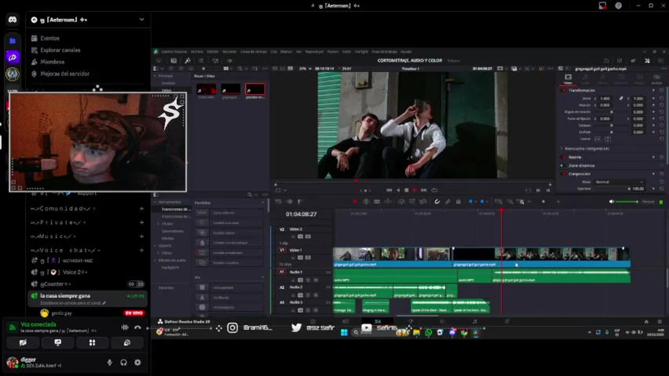Enable the Zoom dinámico switch in Inspector
The width and height of the screenshot is (669, 376).
tap(563, 165)
